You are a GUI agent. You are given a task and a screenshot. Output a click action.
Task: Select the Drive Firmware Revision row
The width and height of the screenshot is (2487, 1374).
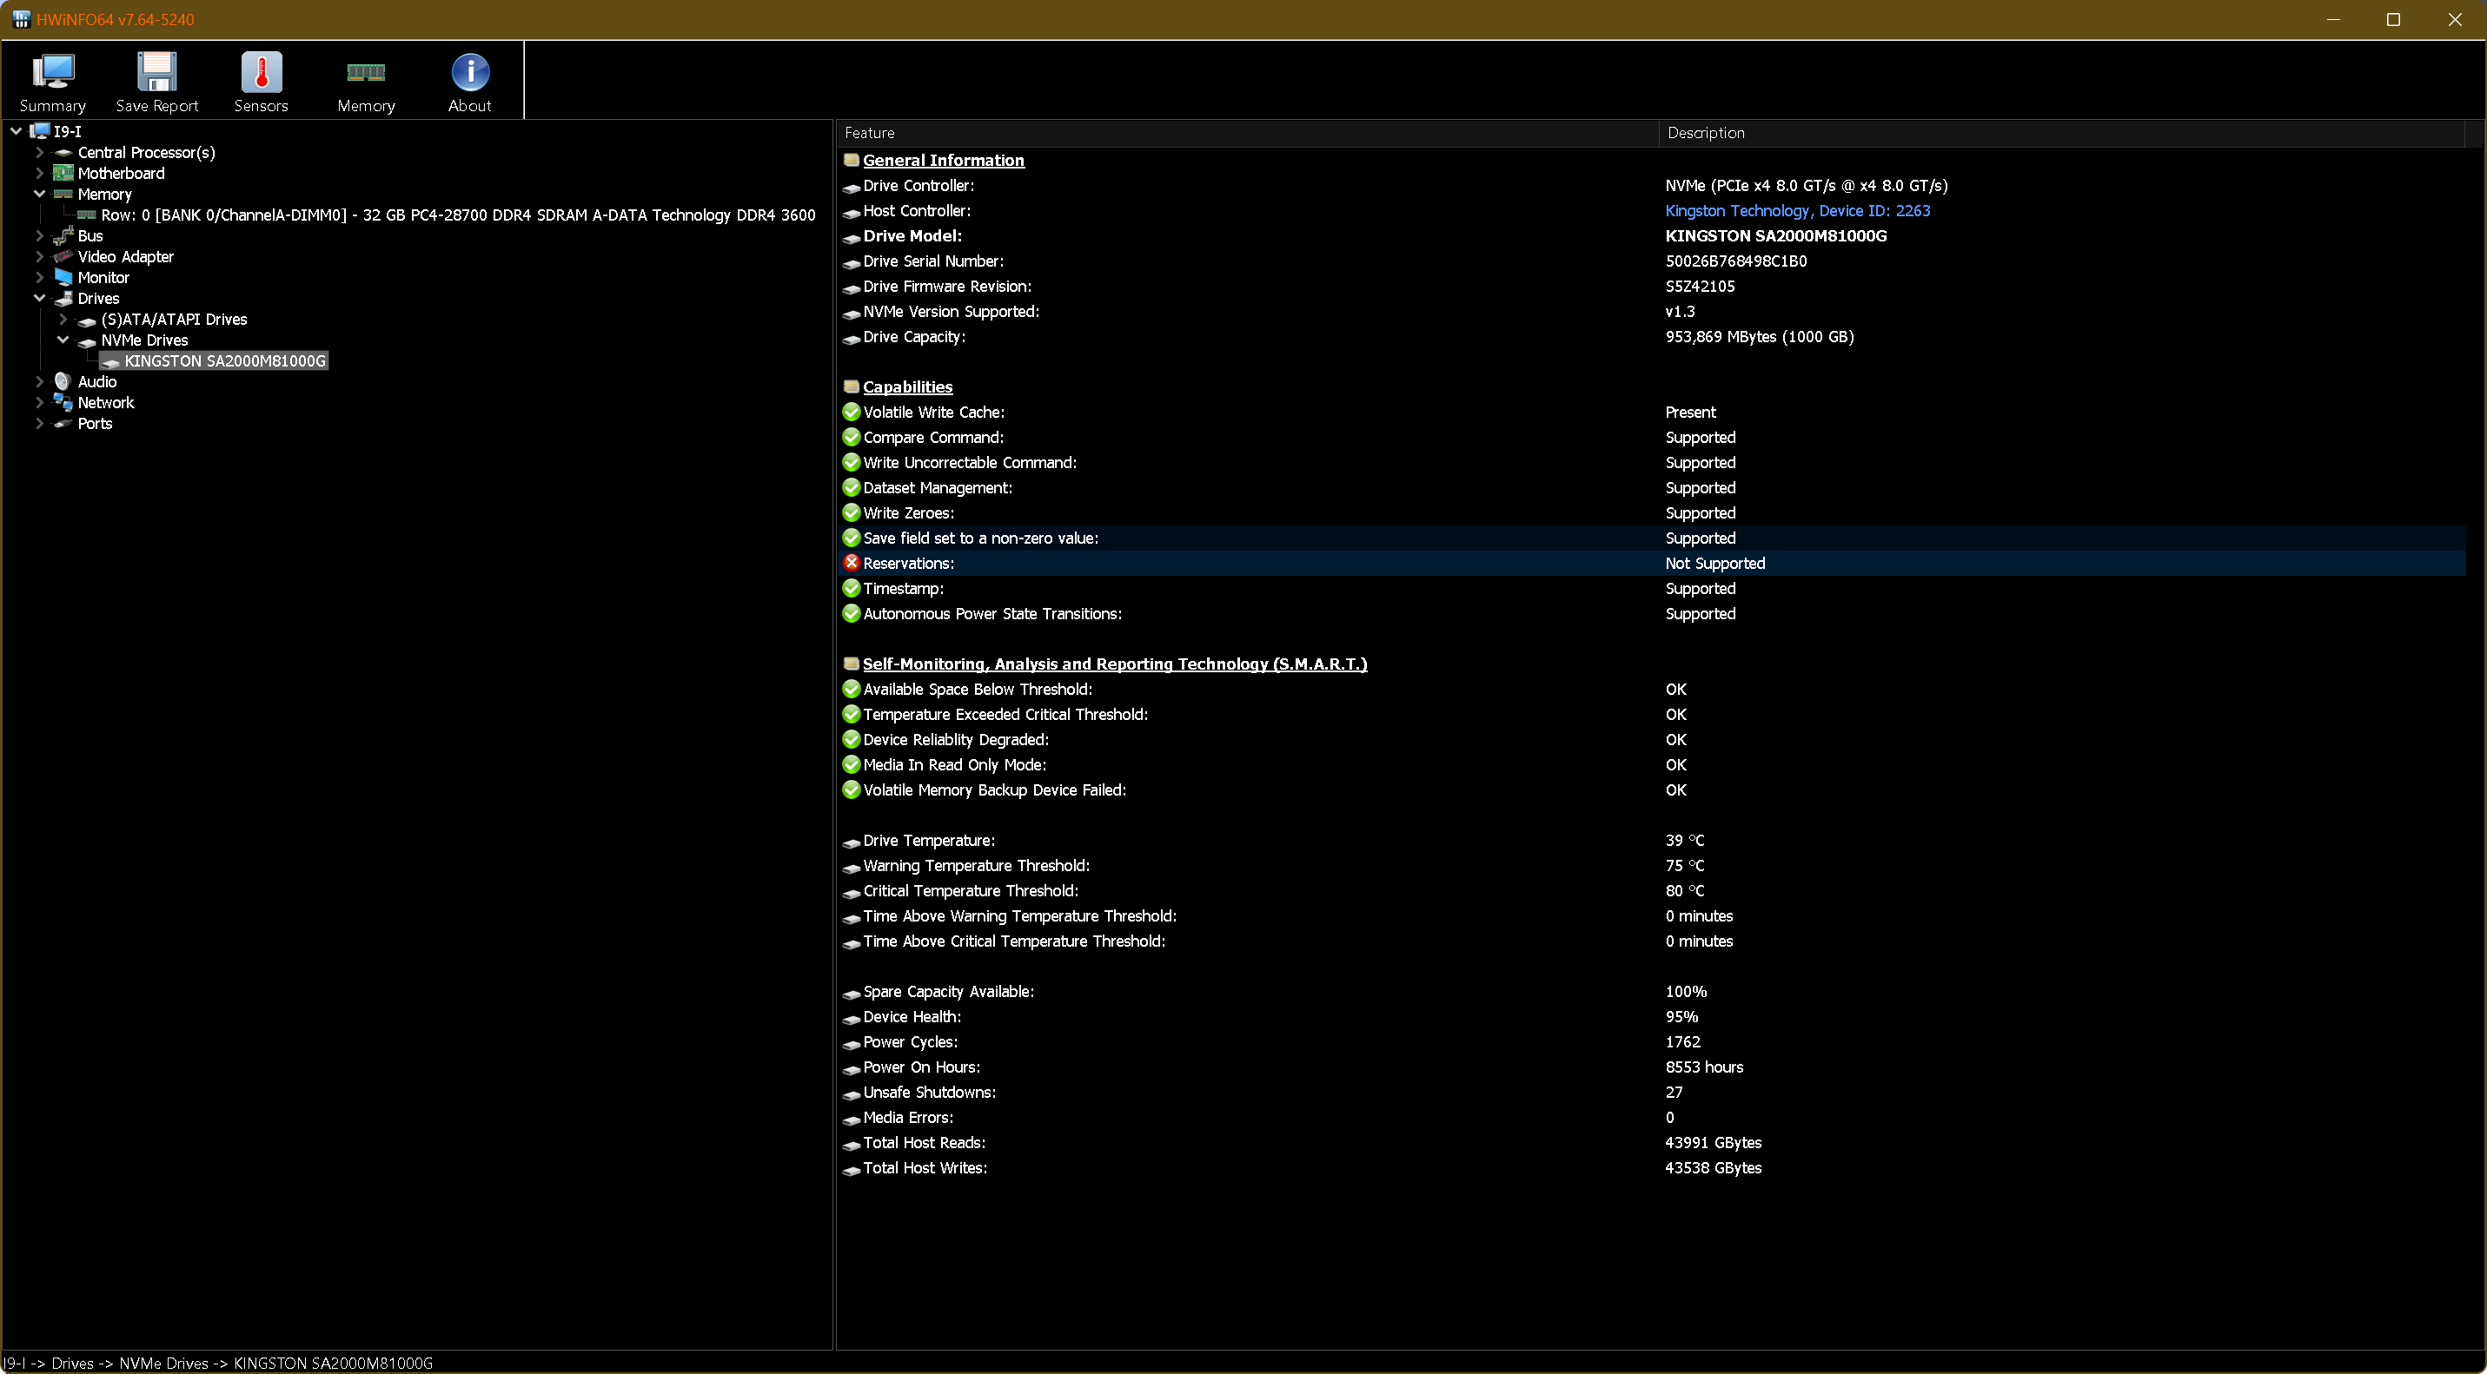click(1652, 287)
